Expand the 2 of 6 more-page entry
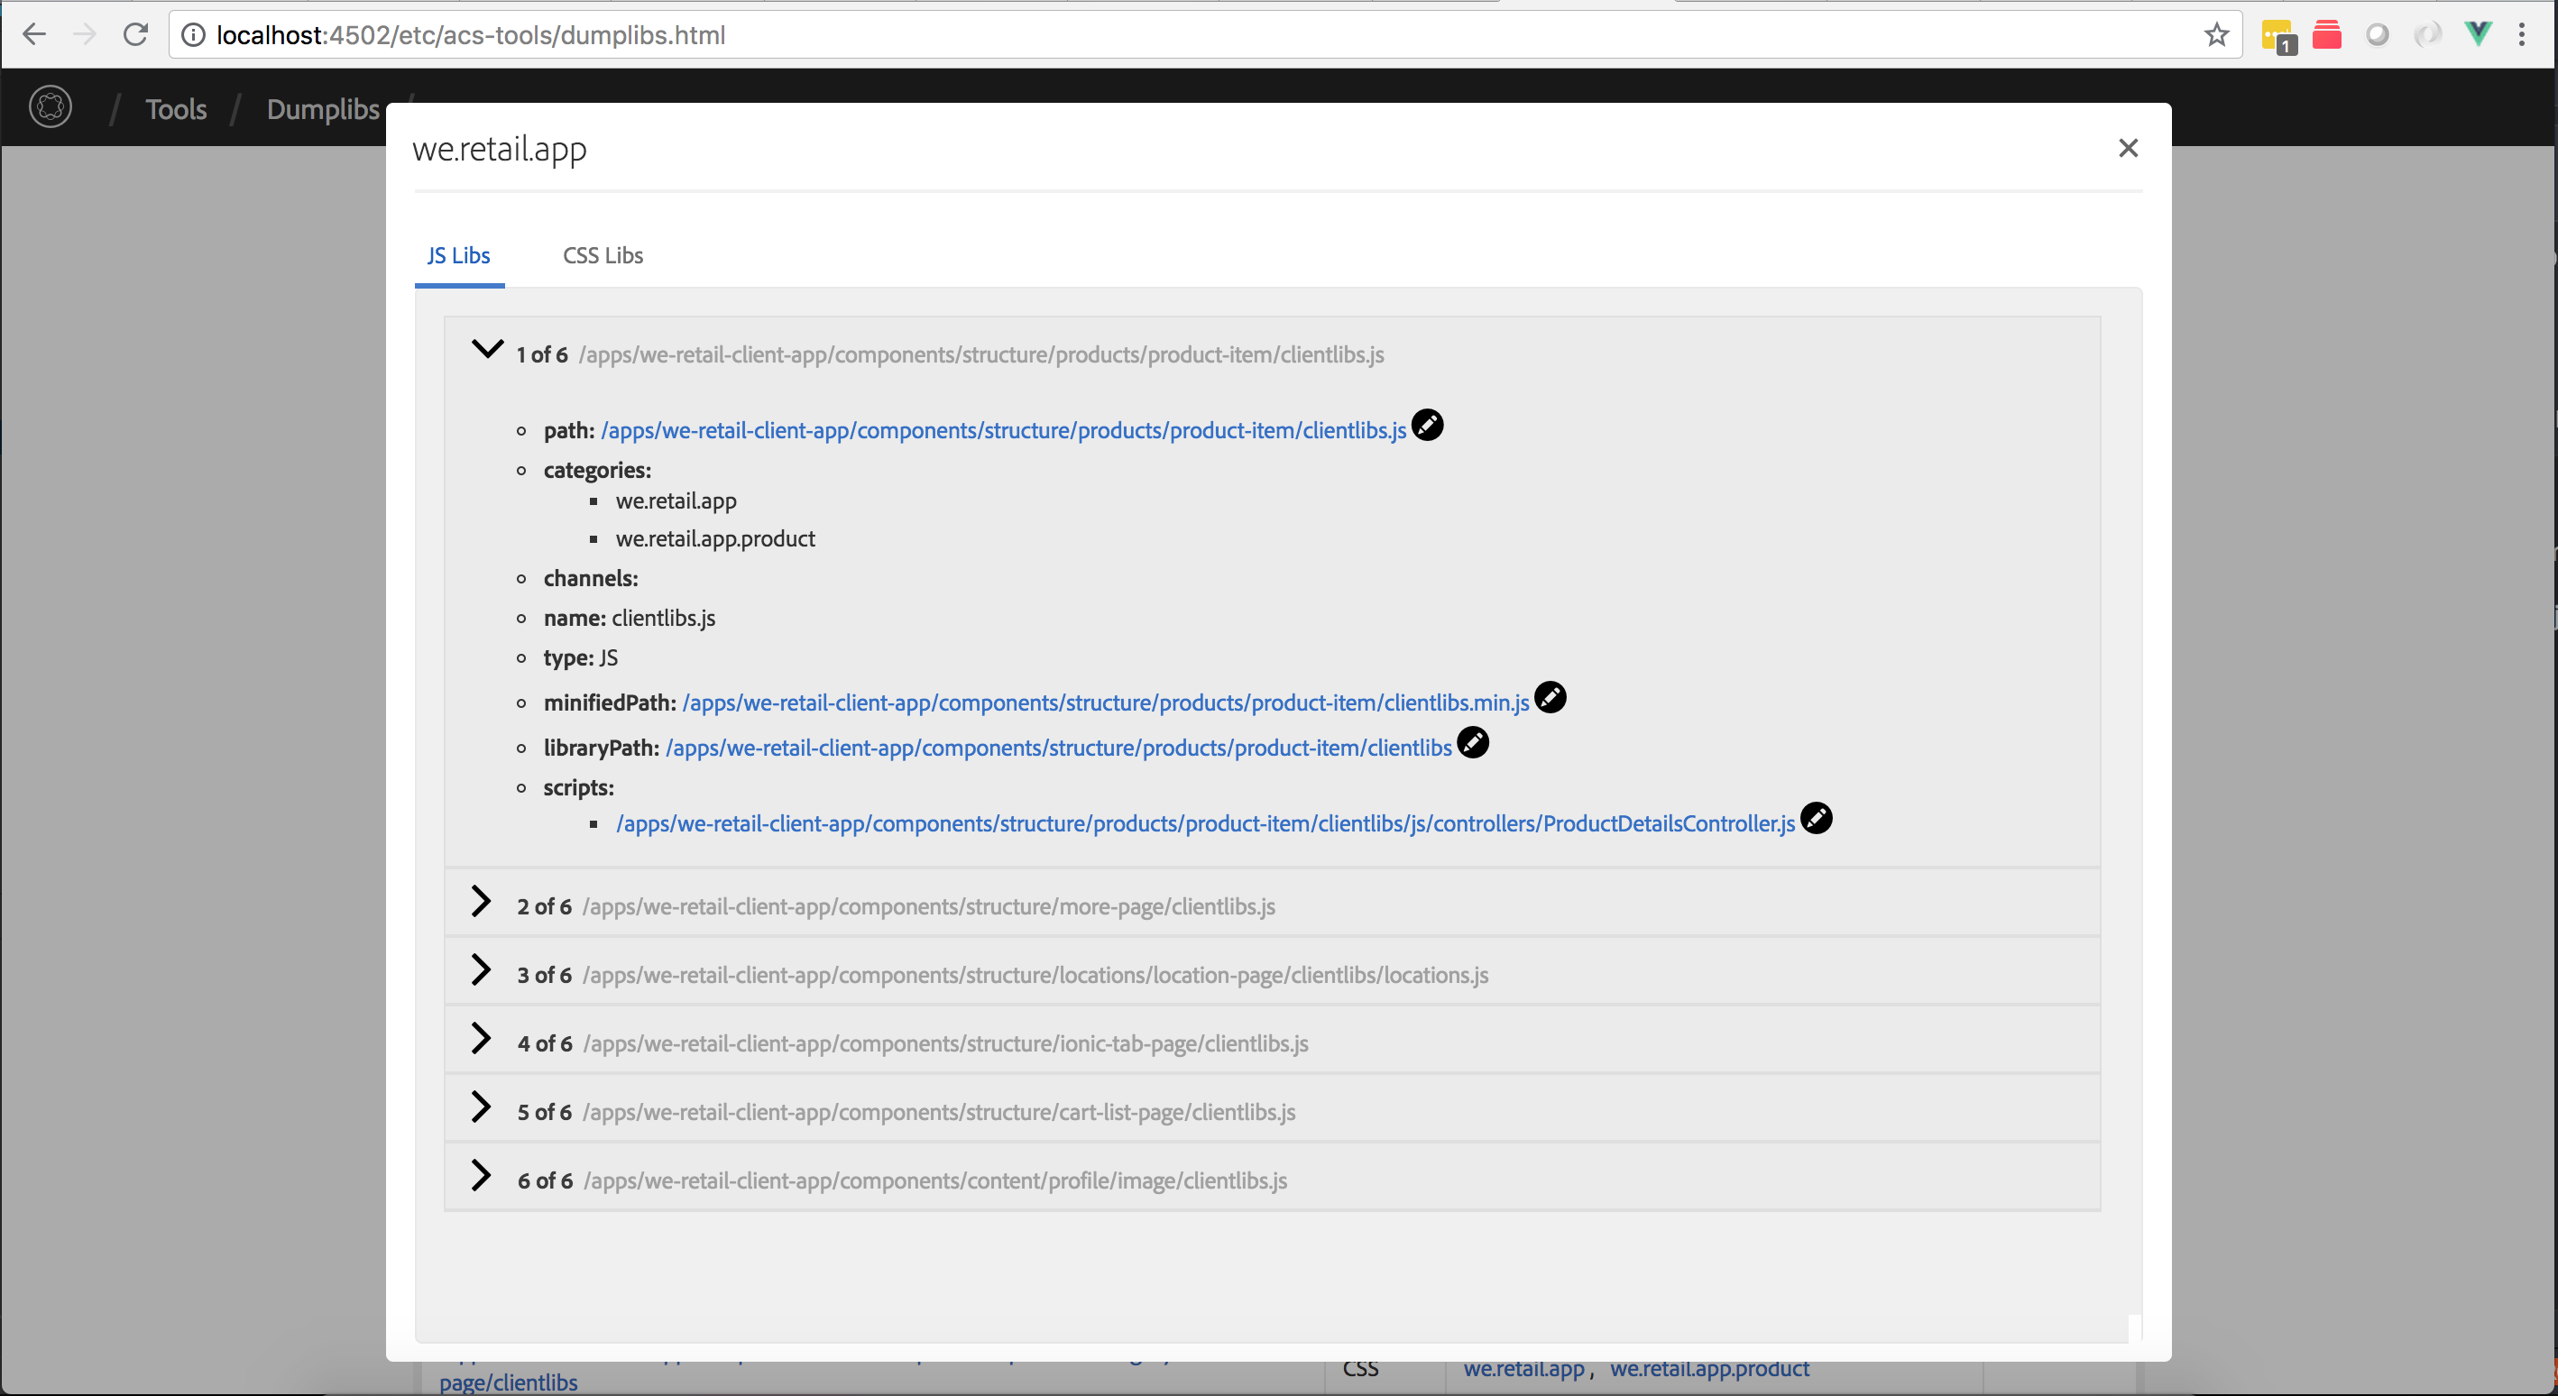 click(x=481, y=902)
